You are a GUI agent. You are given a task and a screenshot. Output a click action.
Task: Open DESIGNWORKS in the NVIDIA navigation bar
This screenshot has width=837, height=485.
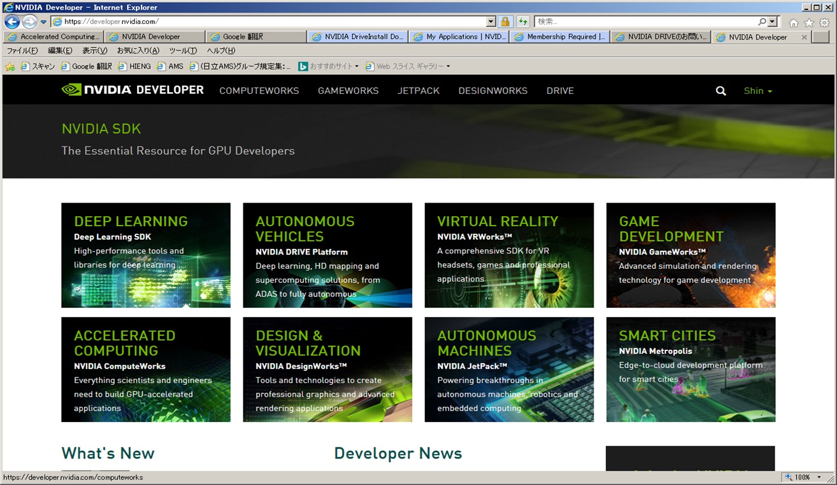(x=493, y=91)
